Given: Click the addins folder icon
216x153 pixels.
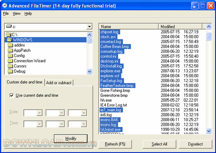Looking at the screenshot, I should pos(11,45).
